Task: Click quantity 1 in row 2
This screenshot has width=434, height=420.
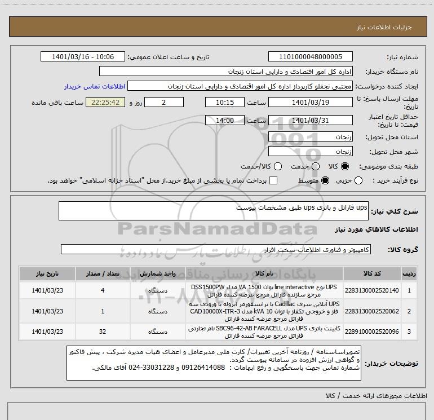Action: (103, 311)
